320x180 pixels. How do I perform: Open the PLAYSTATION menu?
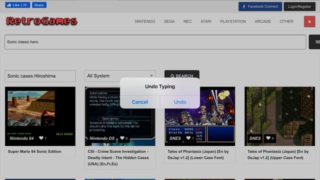pos(233,21)
